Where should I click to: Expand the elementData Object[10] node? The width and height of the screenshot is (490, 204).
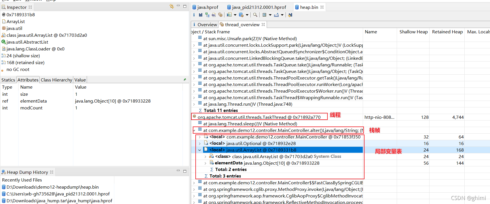click(x=205, y=163)
